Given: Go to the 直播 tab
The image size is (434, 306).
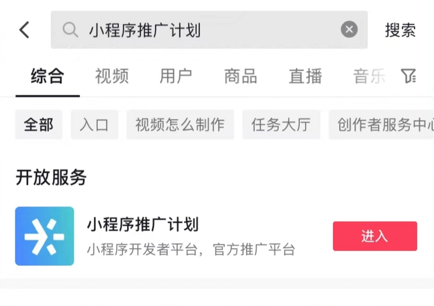Looking at the screenshot, I should (x=305, y=76).
